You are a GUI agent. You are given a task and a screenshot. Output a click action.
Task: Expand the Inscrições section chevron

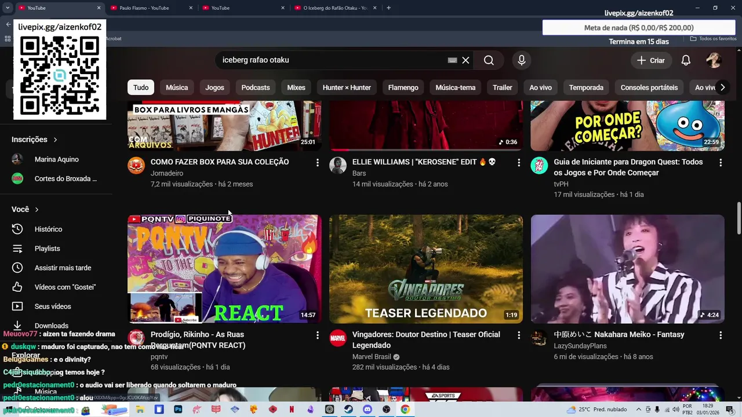click(55, 140)
